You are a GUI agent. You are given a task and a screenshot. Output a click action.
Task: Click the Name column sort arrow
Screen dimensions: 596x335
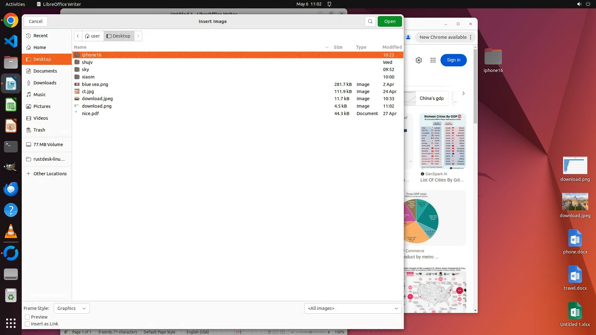click(x=327, y=47)
